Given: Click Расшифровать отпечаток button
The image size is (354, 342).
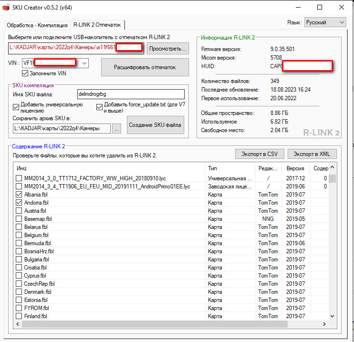Looking at the screenshot, I should pyautogui.click(x=145, y=67).
